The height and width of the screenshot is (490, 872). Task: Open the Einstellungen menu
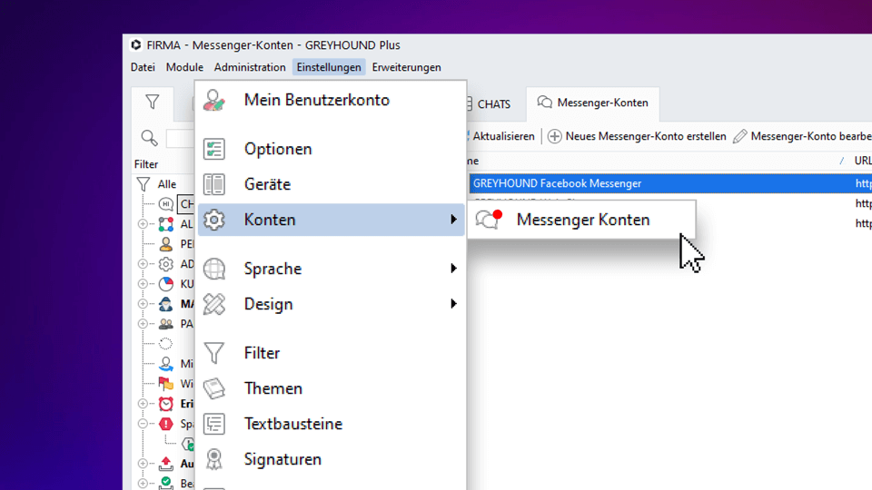329,67
